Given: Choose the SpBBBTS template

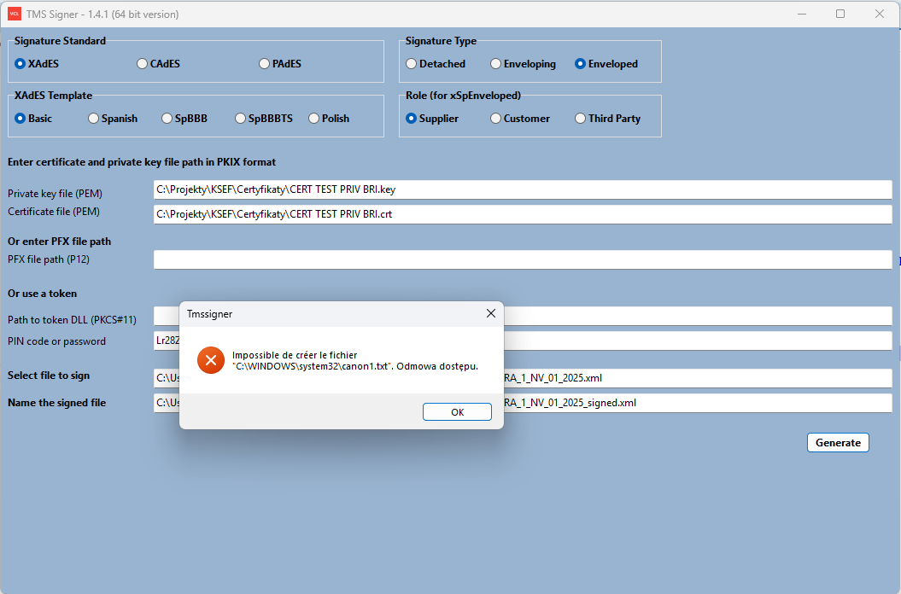Looking at the screenshot, I should [241, 119].
